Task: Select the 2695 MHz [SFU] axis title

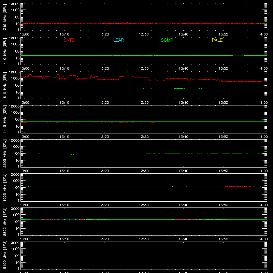Action: point(4,153)
